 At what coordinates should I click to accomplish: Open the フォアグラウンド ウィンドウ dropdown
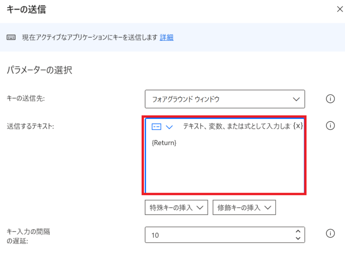[225, 99]
